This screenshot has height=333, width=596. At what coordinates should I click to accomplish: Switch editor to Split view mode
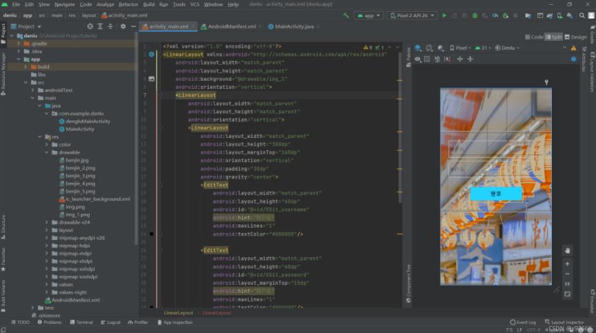(x=554, y=37)
